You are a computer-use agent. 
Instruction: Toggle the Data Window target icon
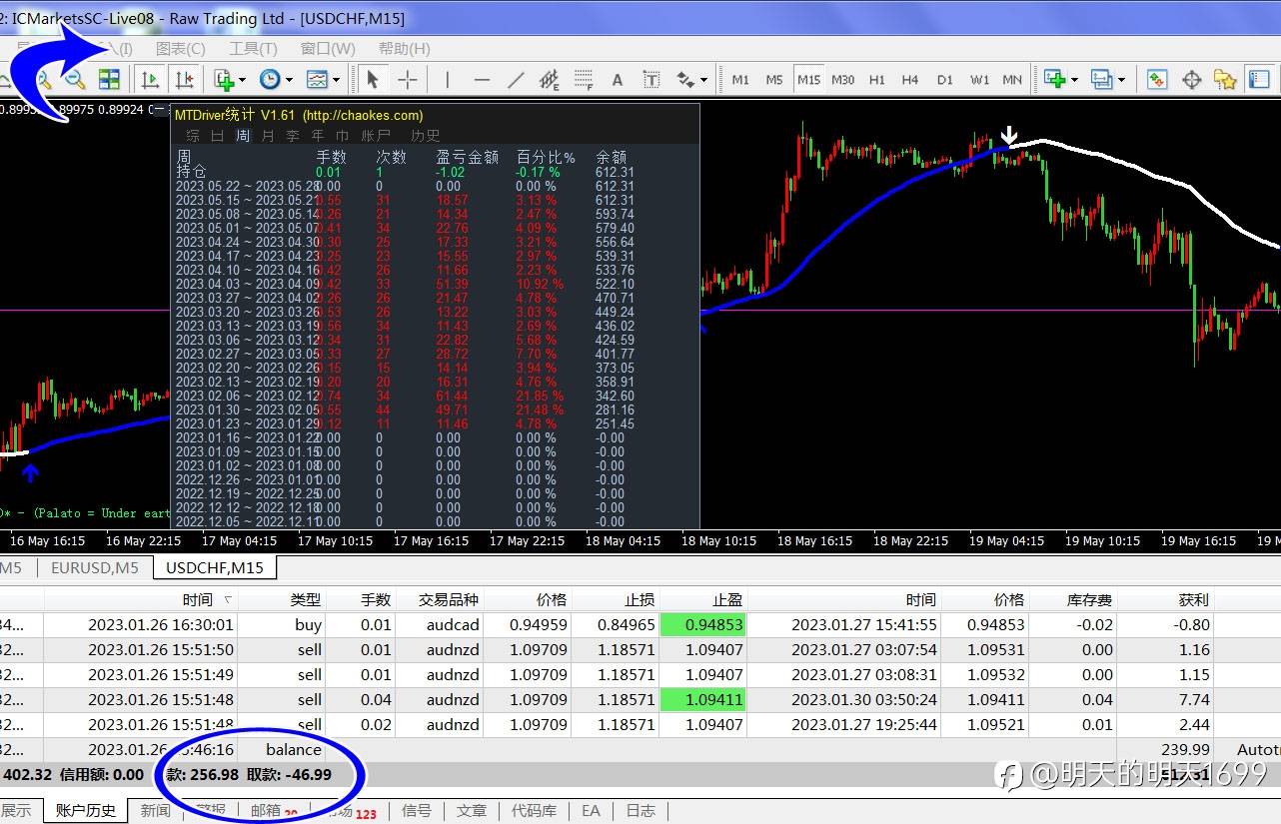pyautogui.click(x=1191, y=80)
